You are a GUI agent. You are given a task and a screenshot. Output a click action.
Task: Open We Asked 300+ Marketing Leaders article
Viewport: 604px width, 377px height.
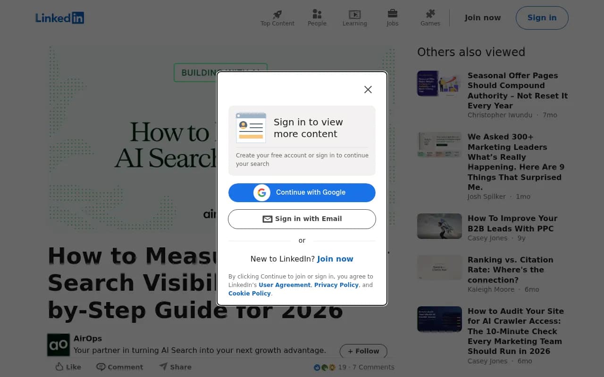click(516, 162)
